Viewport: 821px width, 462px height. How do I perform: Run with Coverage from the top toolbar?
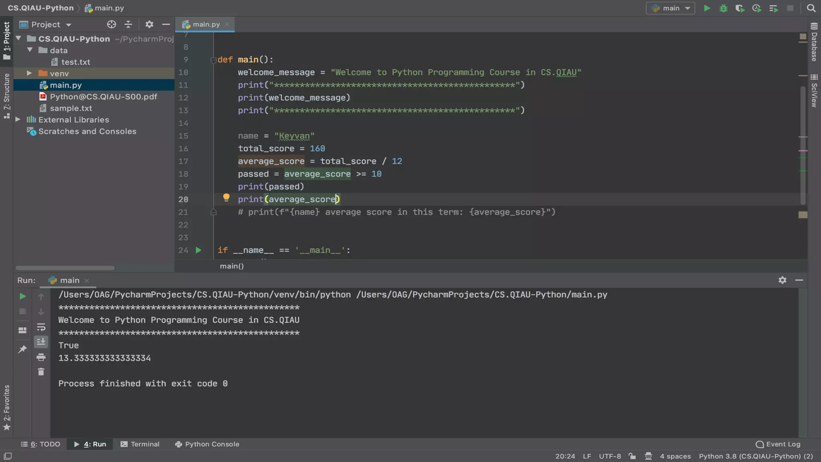tap(740, 8)
